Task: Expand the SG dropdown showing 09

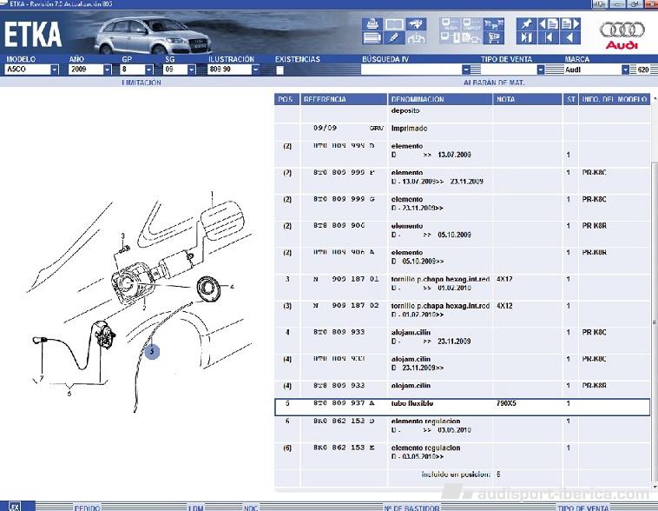Action: click(191, 70)
